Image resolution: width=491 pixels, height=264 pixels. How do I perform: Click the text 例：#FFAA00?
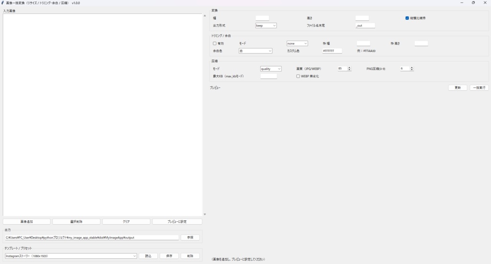[x=366, y=51]
